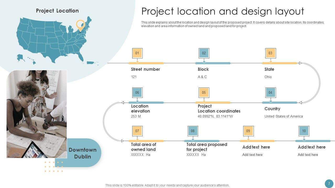335x188 pixels.
Task: Select the numbered marker box 01
Action: pos(137,53)
